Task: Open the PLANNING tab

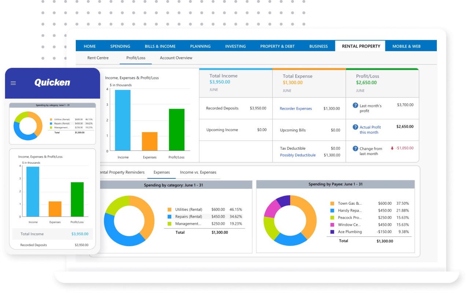Action: [x=200, y=46]
